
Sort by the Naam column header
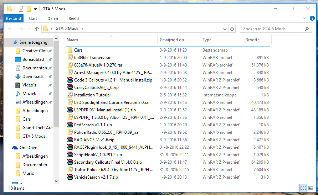[x=72, y=40]
